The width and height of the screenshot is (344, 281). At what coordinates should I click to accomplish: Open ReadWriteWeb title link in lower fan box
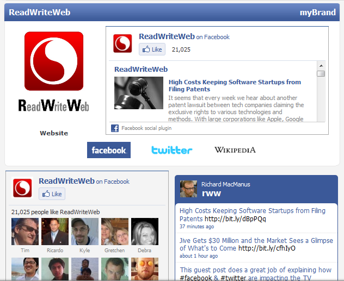pyautogui.click(x=67, y=181)
